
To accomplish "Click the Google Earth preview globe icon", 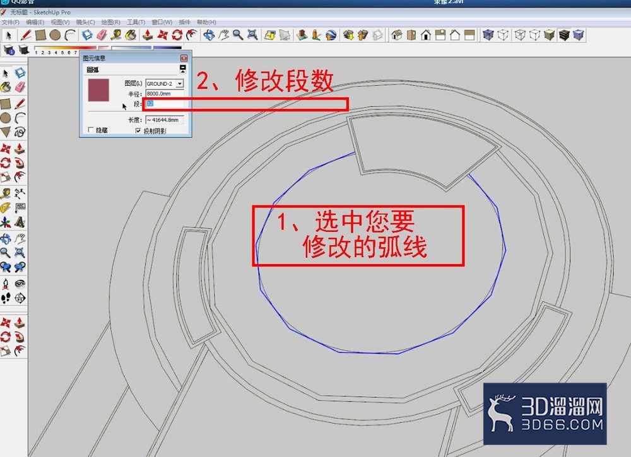I will (x=331, y=35).
